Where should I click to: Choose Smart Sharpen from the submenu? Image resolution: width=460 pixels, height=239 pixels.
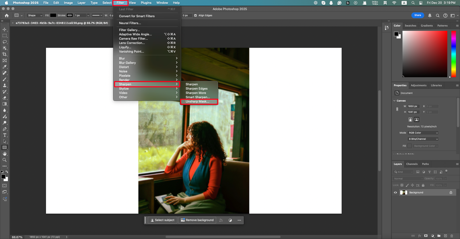(x=199, y=97)
